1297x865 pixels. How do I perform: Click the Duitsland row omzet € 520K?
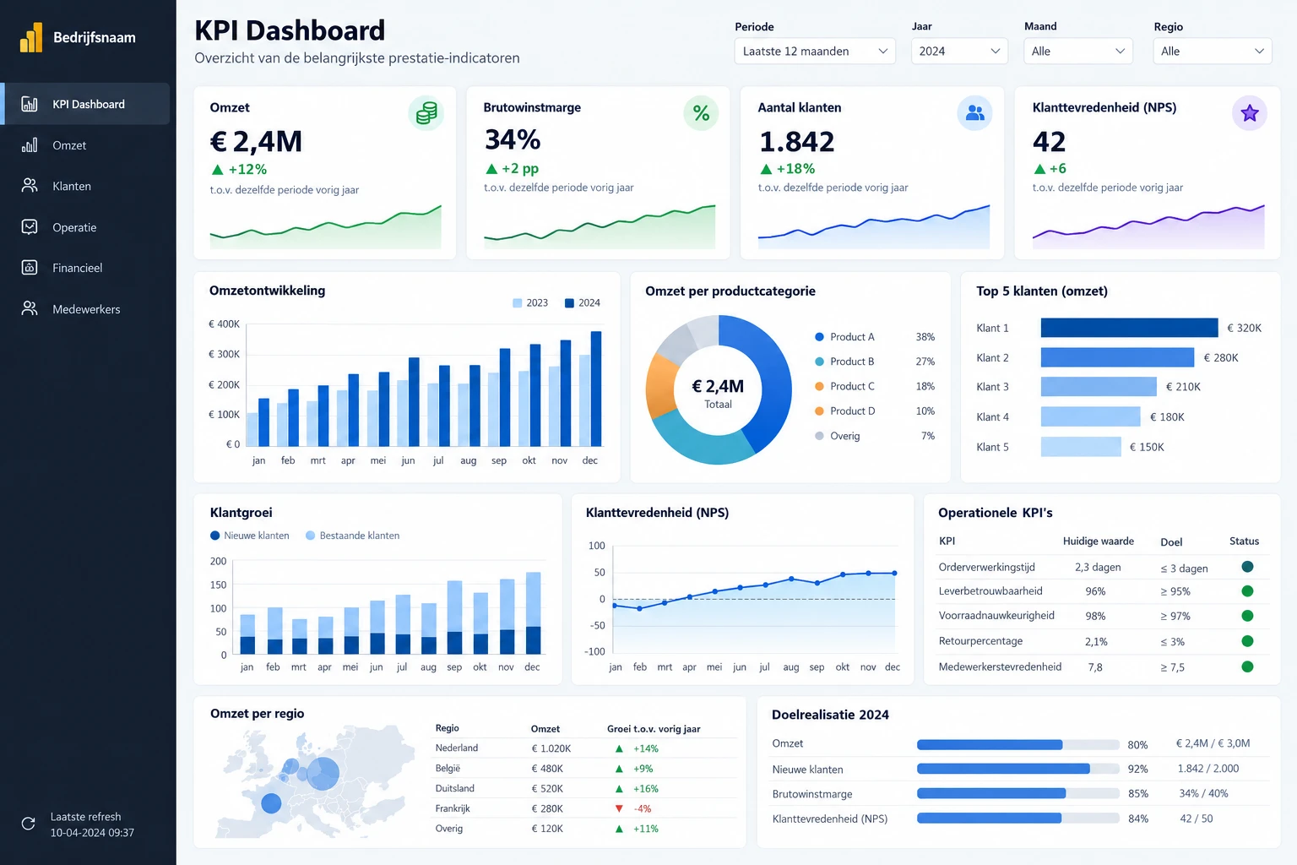pyautogui.click(x=547, y=788)
